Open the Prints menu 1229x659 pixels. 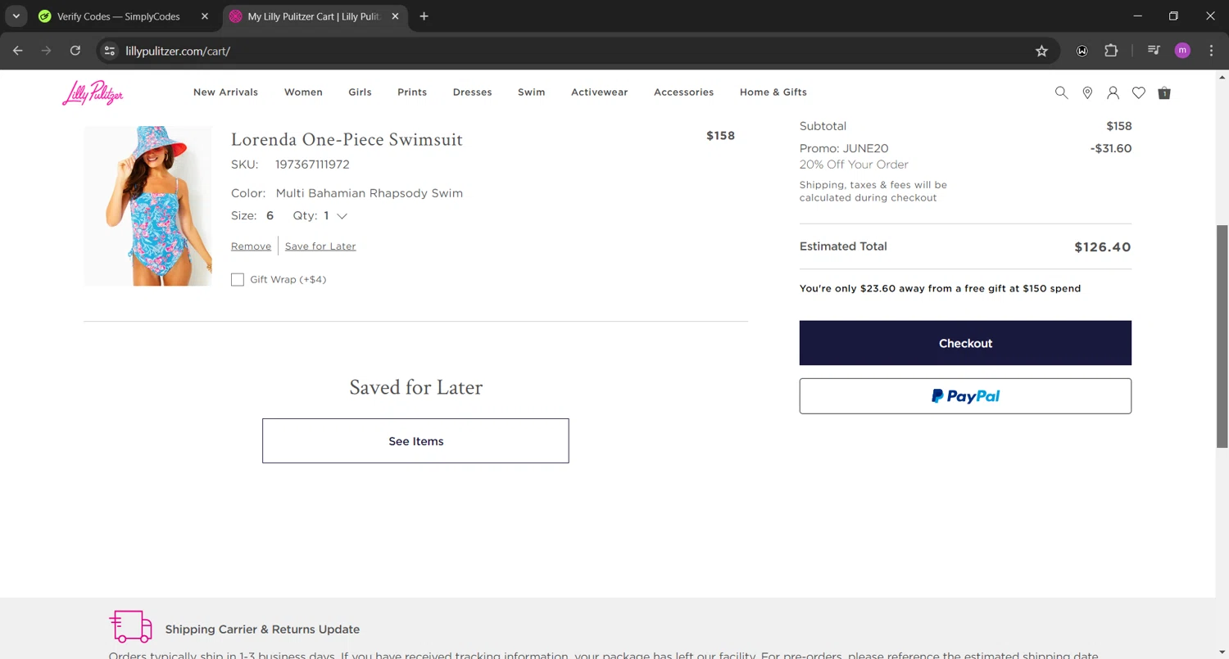412,93
